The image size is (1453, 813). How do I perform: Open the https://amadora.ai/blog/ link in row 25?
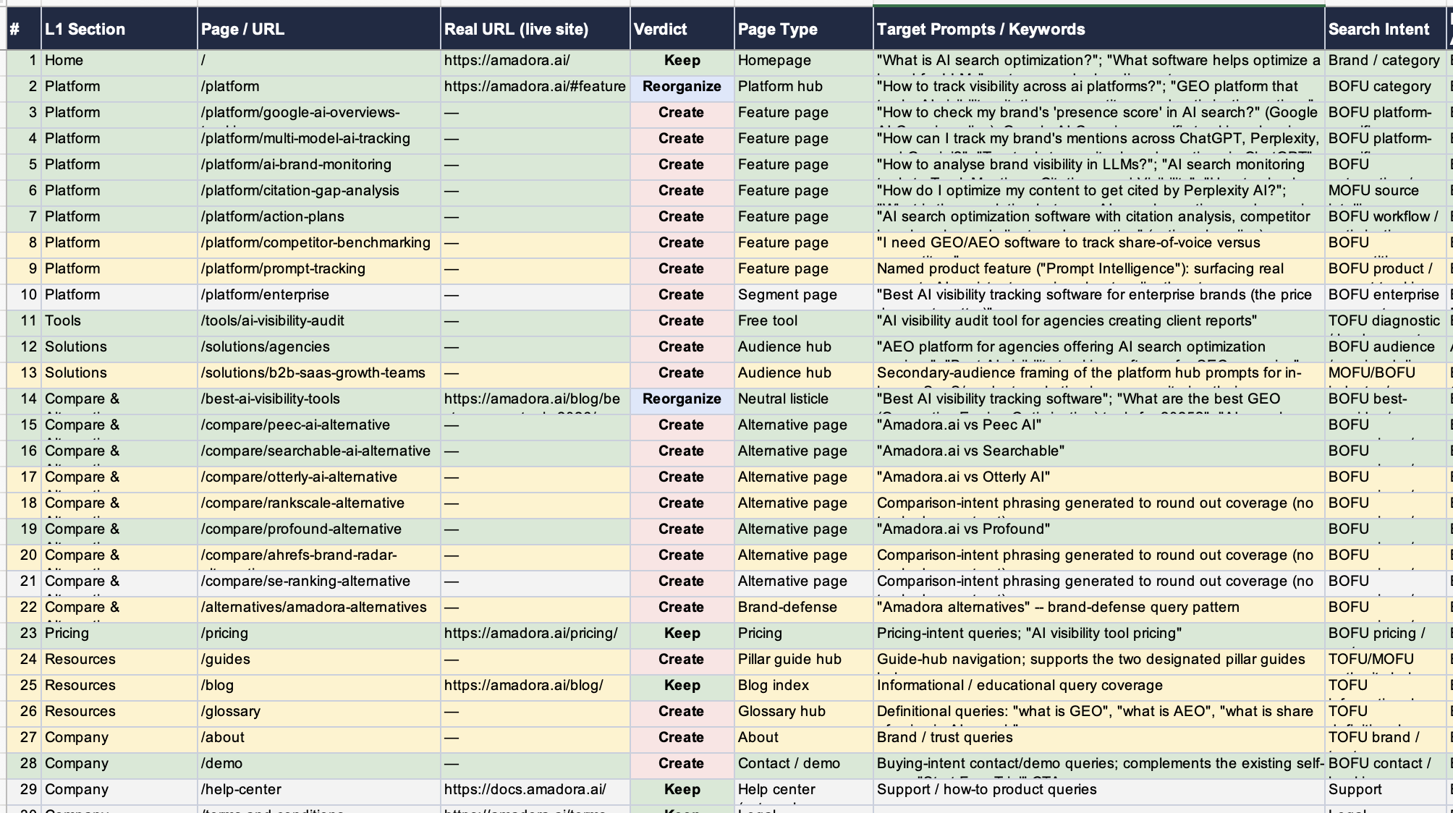point(523,686)
